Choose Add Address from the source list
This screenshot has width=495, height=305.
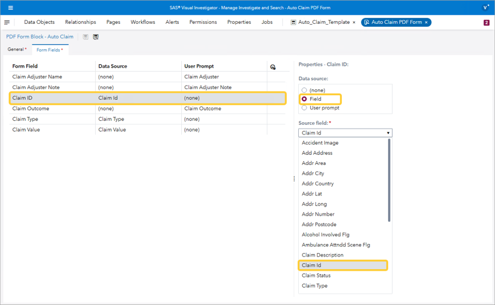point(343,153)
